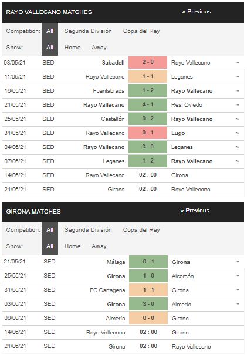247x355 pixels.
Task: Click Previous in Rayo Vallecano matches header
Action: point(197,12)
